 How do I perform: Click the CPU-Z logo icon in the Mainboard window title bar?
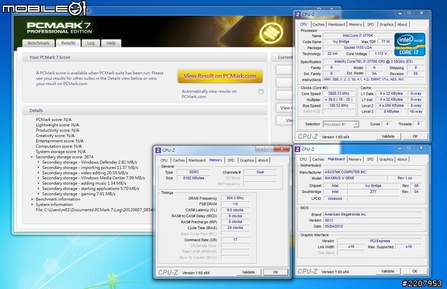click(298, 149)
